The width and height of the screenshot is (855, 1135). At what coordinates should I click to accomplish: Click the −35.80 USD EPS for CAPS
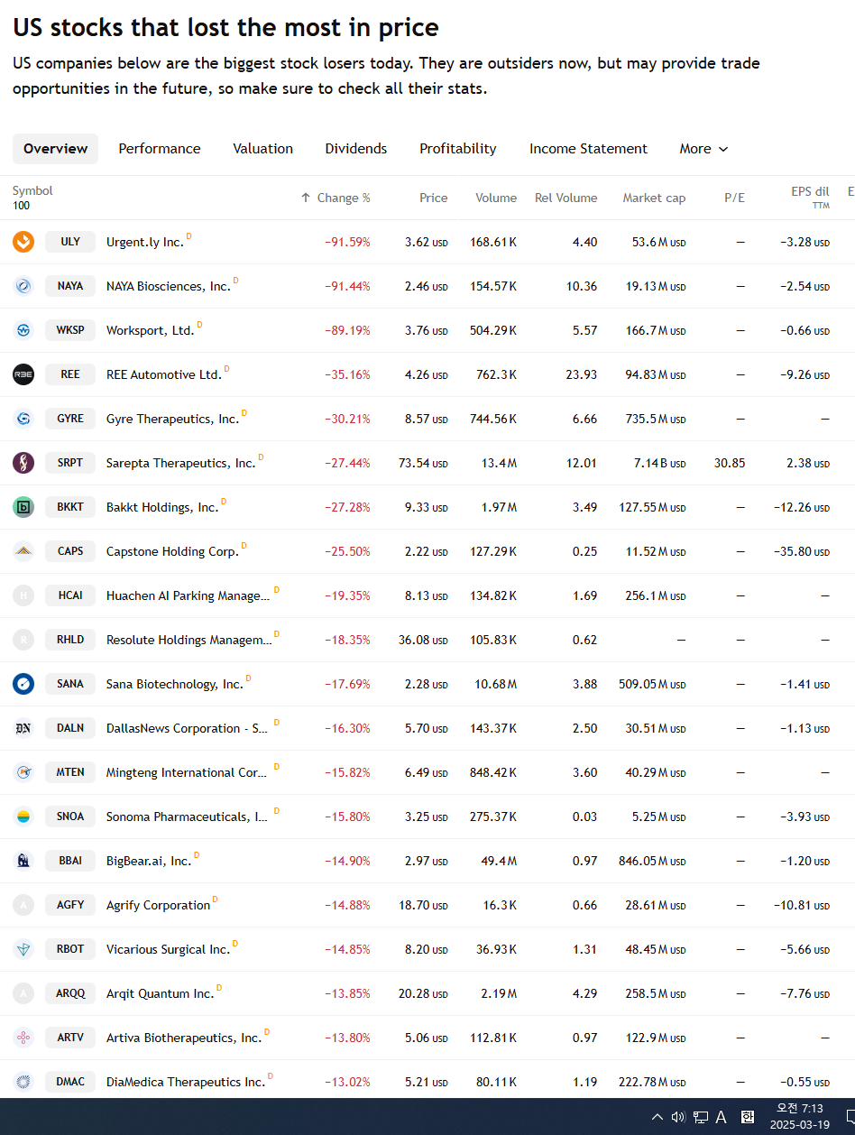click(x=801, y=551)
